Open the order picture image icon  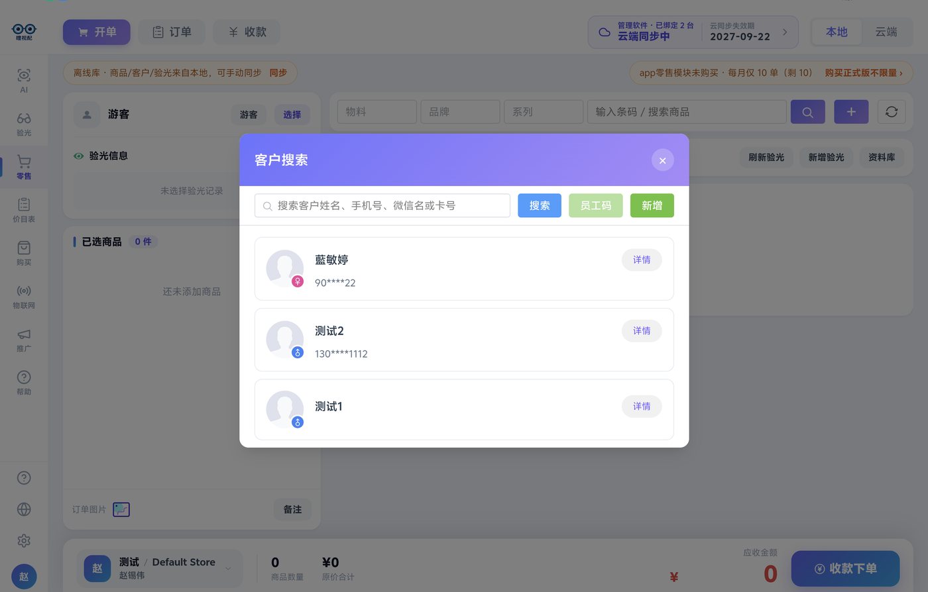pos(121,509)
